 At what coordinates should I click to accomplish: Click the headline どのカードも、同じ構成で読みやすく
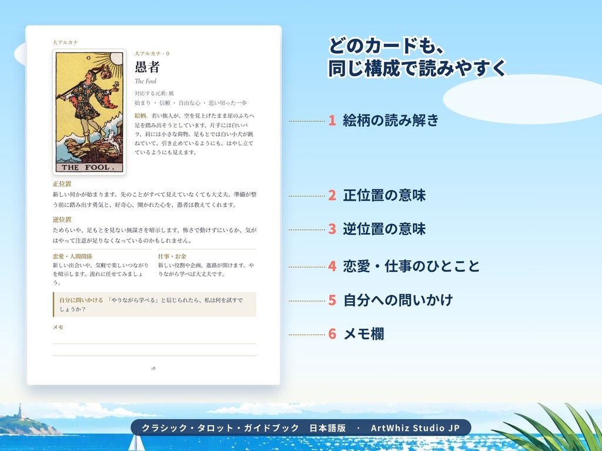coord(417,57)
